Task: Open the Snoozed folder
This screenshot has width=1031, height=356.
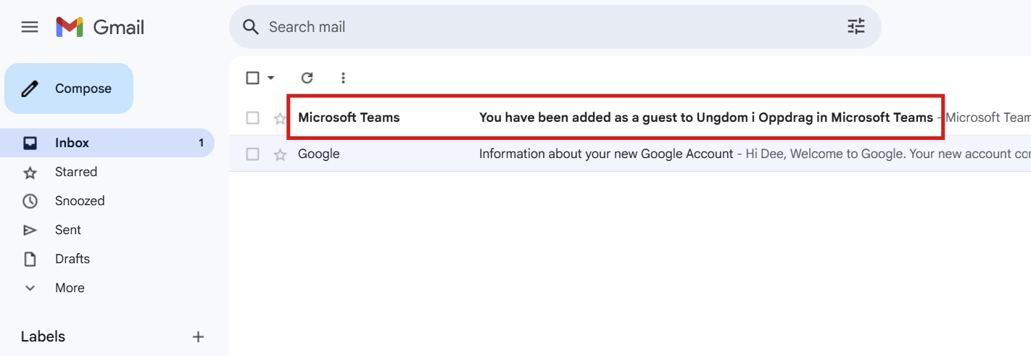Action: pyautogui.click(x=80, y=201)
